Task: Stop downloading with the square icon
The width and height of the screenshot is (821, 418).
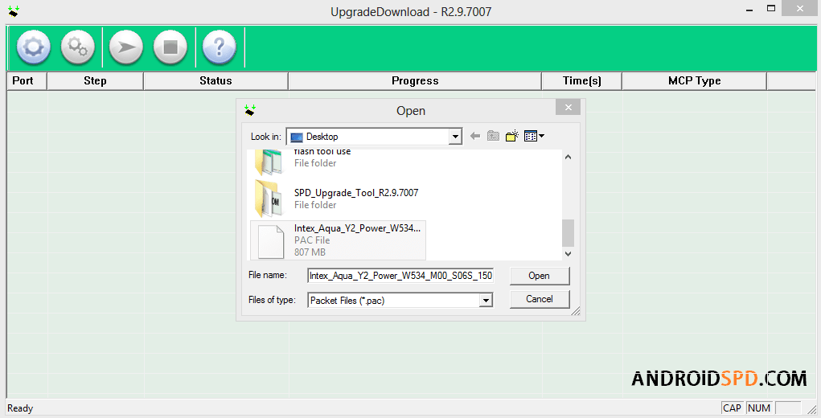Action: tap(170, 47)
